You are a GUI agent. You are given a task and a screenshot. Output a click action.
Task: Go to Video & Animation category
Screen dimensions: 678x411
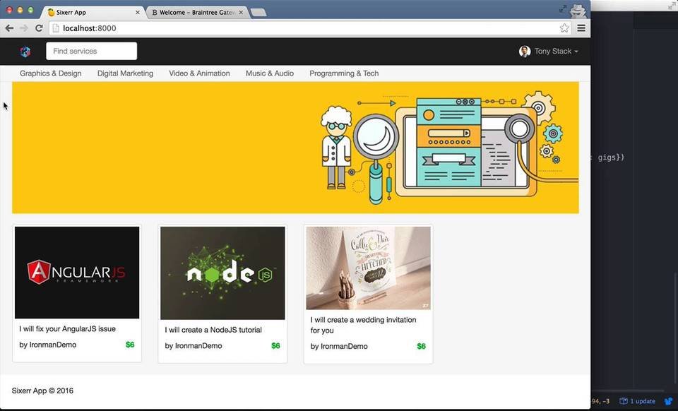[x=199, y=73]
